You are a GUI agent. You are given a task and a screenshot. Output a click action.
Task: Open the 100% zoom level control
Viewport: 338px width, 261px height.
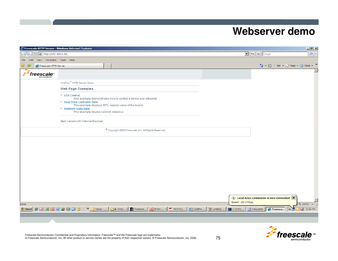pyautogui.click(x=306, y=204)
